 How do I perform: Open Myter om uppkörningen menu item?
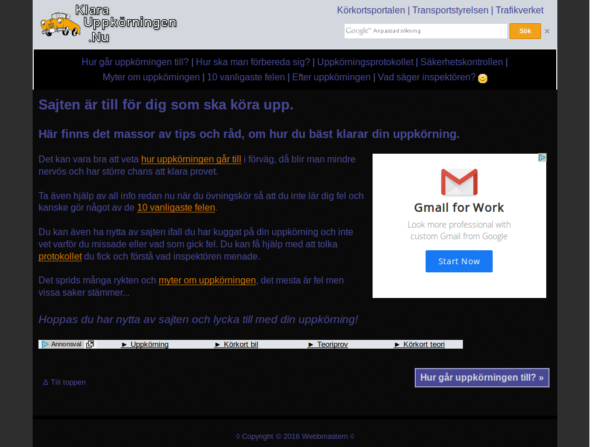coord(151,77)
